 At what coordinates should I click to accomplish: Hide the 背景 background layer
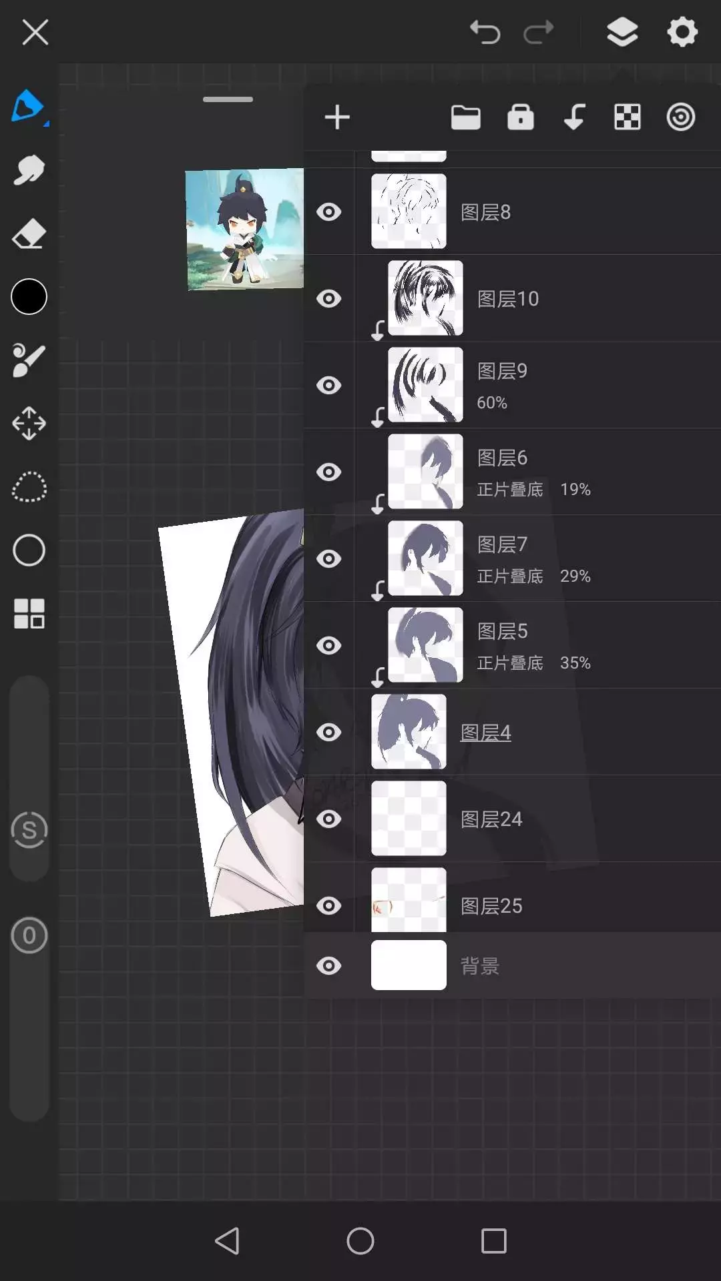point(328,965)
